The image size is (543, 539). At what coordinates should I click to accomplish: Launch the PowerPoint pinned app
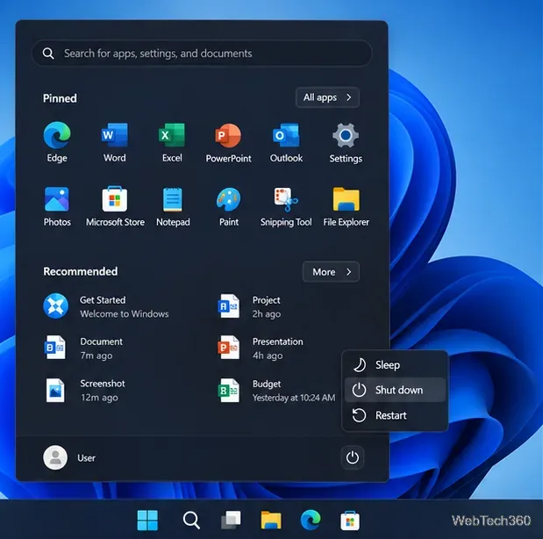pyautogui.click(x=228, y=141)
